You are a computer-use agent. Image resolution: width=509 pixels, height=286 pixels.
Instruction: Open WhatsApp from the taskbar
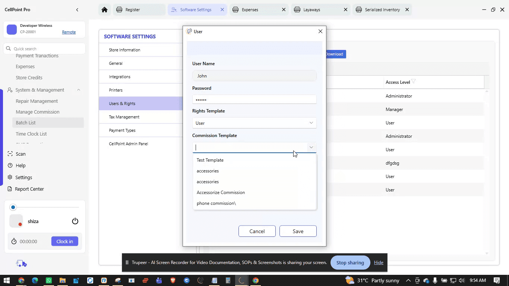[x=49, y=280]
